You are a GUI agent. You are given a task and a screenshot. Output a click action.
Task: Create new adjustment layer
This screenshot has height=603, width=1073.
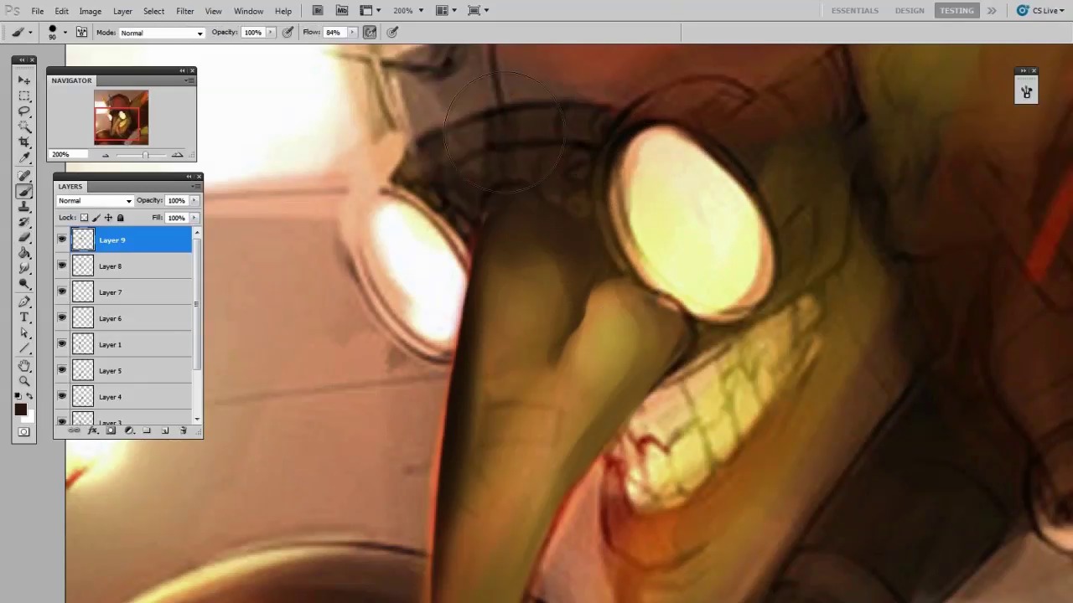(x=129, y=430)
